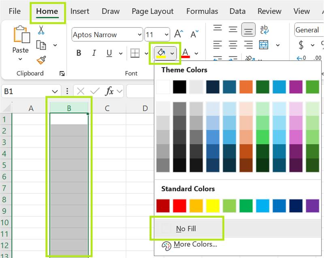The width and height of the screenshot is (324, 258).
Task: Click the Increase Decimal icon
Action: click(301, 58)
